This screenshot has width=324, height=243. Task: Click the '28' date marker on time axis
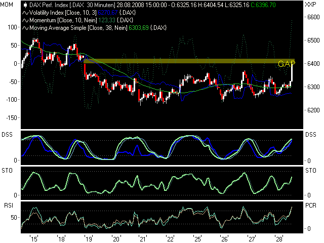click(x=279, y=239)
